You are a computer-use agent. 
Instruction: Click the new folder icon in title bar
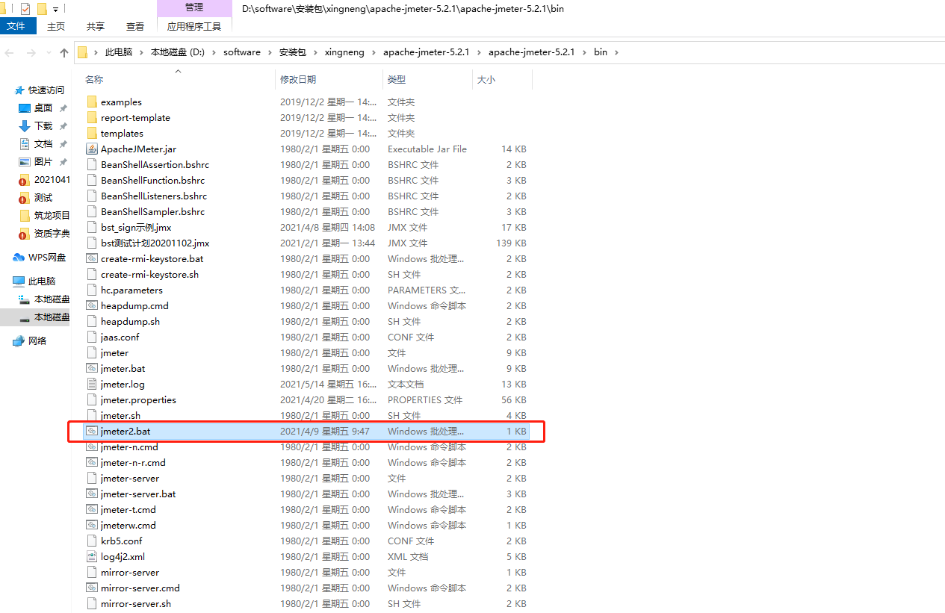[43, 9]
